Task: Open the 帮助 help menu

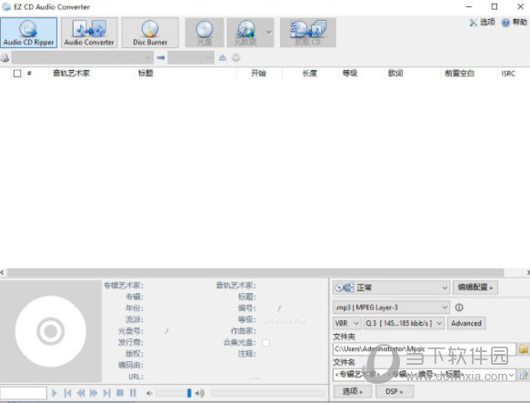Action: point(515,23)
